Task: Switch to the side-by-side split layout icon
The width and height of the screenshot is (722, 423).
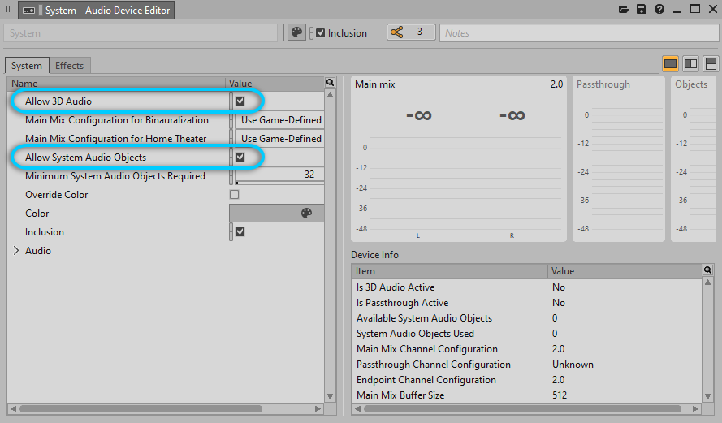Action: coord(690,64)
